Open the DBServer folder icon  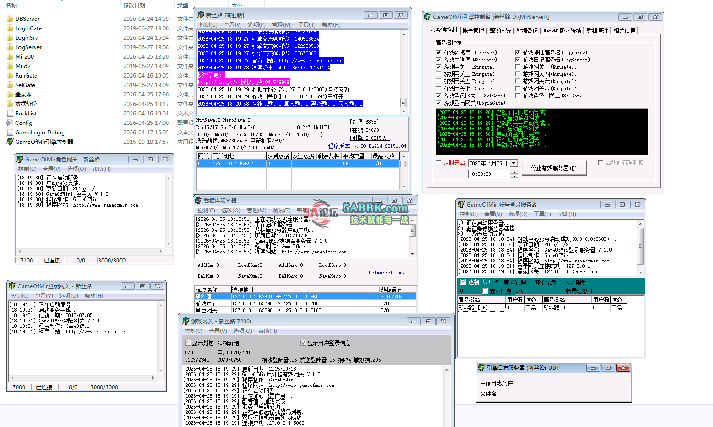(9, 19)
